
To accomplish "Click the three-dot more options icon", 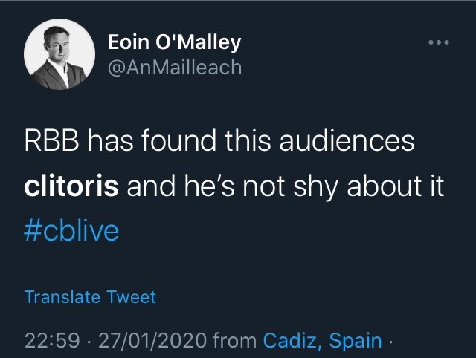I will 439,42.
